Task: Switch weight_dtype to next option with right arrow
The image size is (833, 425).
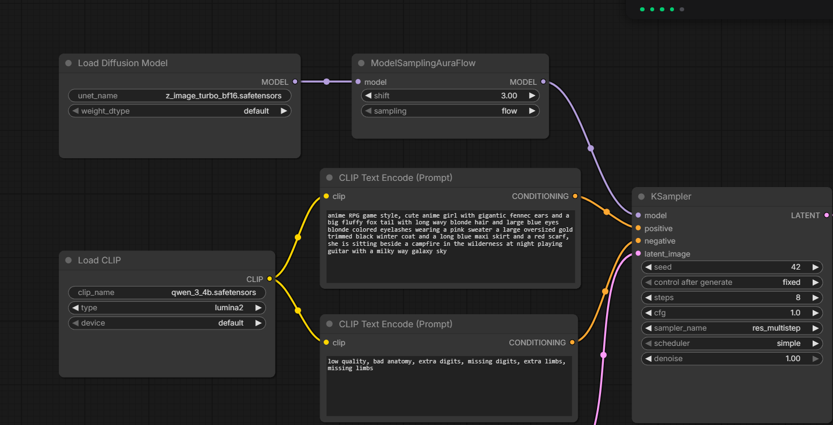Action: click(284, 111)
